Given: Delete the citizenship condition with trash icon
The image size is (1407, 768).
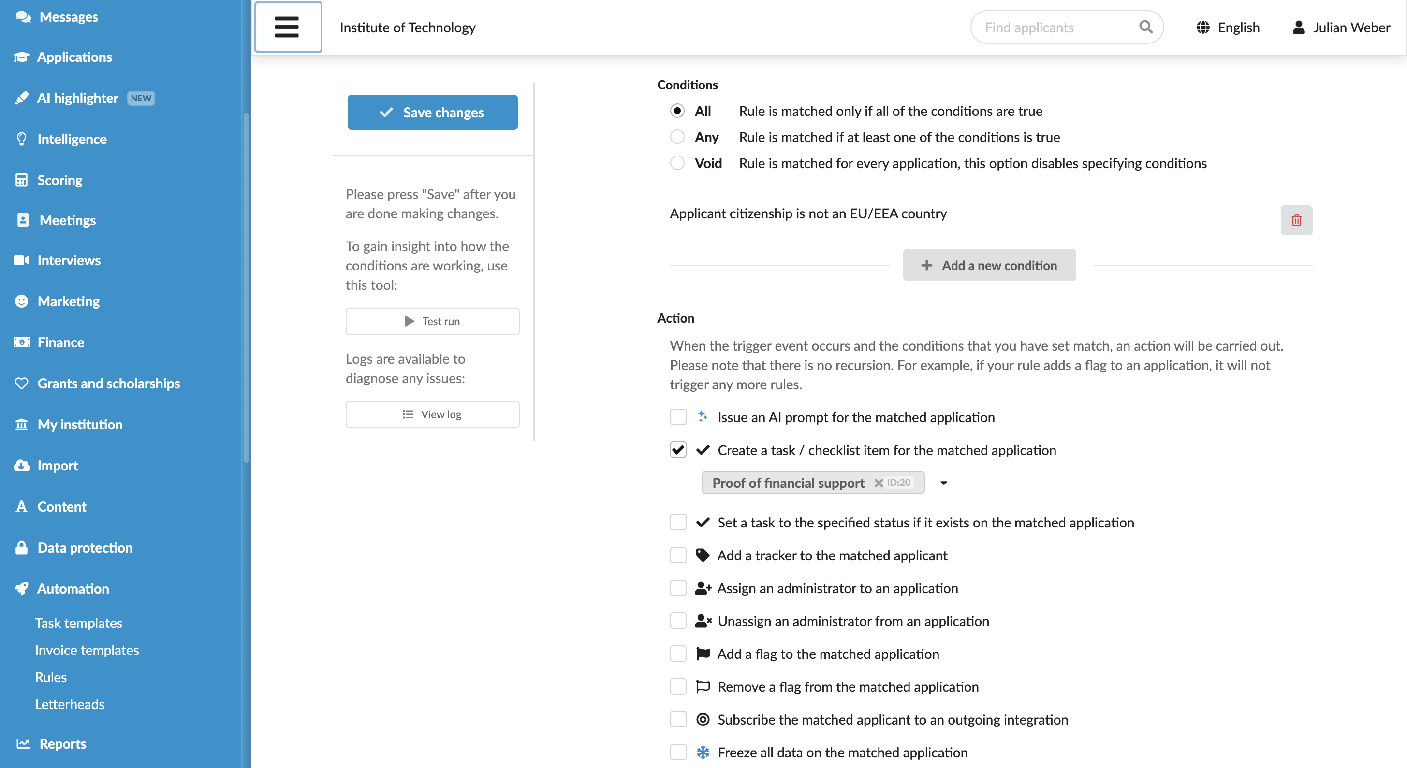Looking at the screenshot, I should tap(1296, 220).
